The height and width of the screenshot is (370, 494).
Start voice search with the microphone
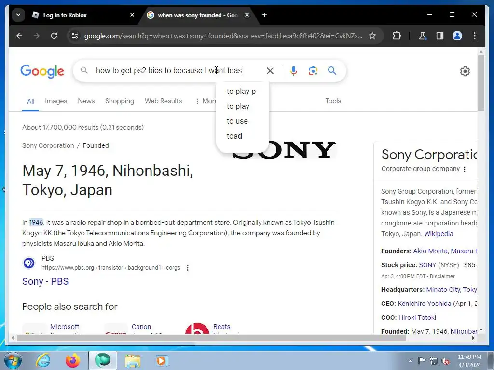(x=294, y=71)
